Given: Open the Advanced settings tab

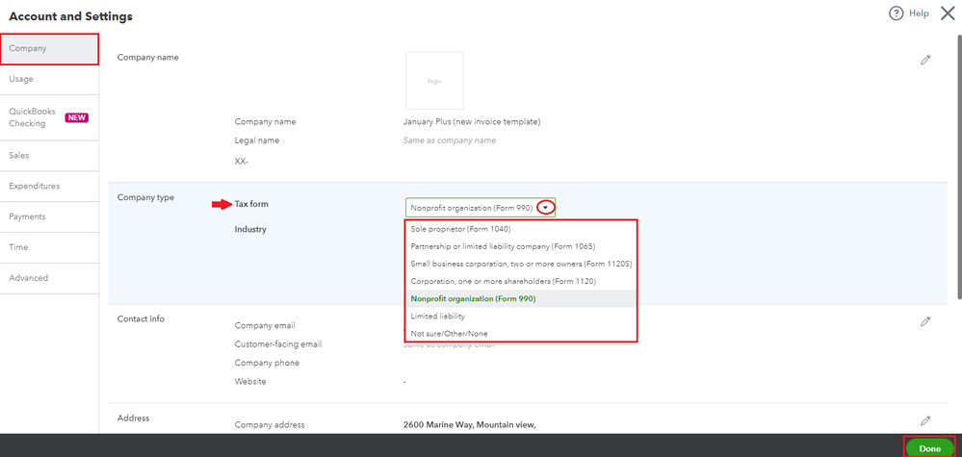Looking at the screenshot, I should click(50, 278).
